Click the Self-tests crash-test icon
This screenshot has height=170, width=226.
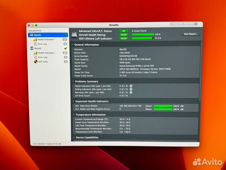pos(35,62)
